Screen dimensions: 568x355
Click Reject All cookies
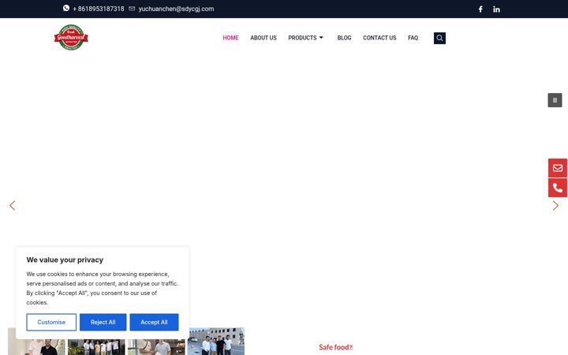click(x=103, y=322)
